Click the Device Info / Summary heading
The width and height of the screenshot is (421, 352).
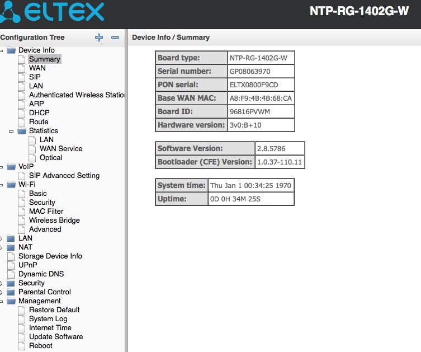171,37
